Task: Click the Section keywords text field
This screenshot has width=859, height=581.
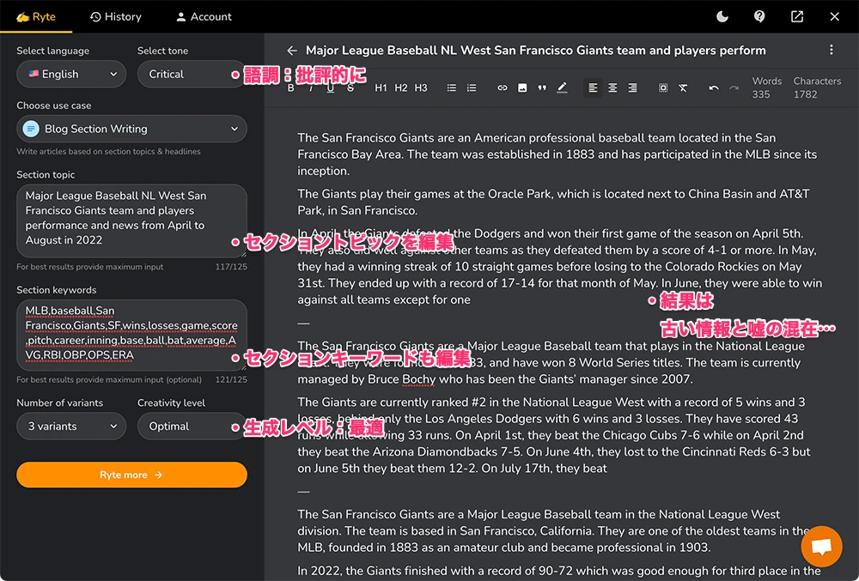Action: (x=131, y=335)
